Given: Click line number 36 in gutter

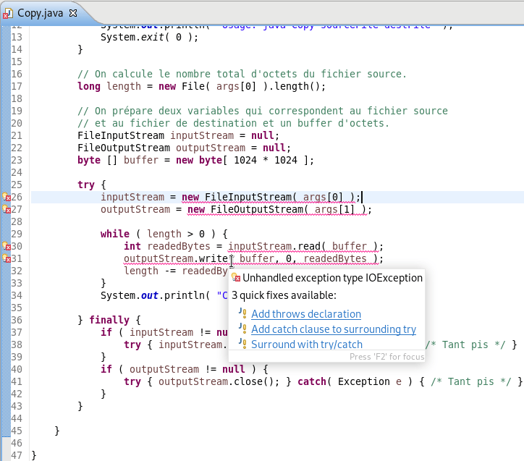Looking at the screenshot, I should 17,320.
